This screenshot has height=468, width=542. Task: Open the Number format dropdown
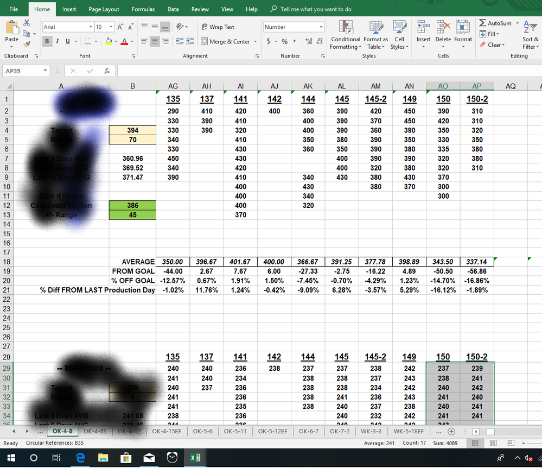click(321, 27)
